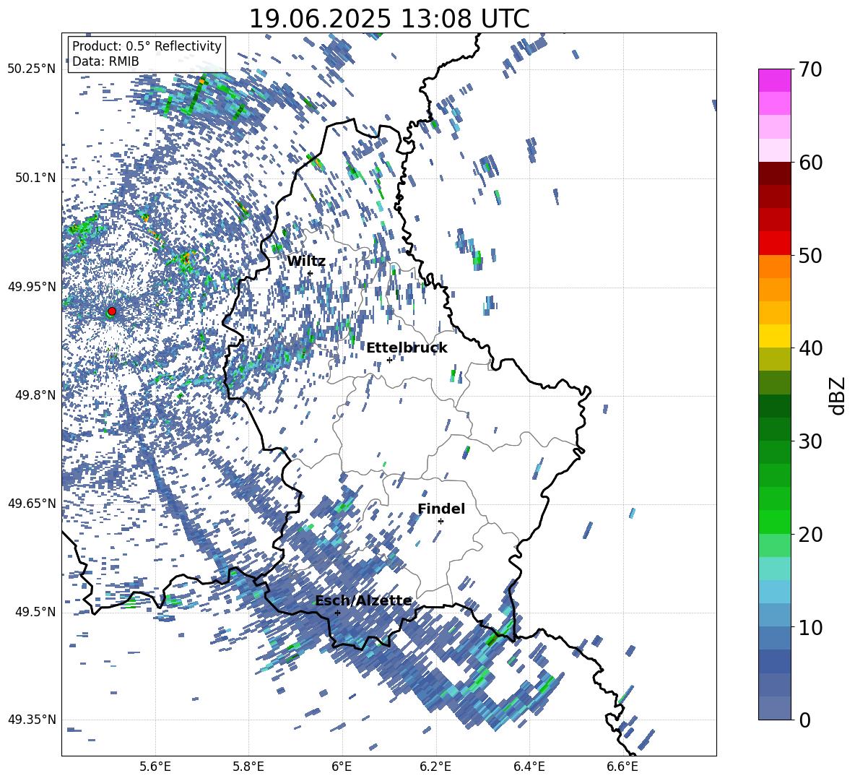Click the title 19.06.2025 13:08 UTC
Screen dimensions: 855x781
(x=389, y=19)
